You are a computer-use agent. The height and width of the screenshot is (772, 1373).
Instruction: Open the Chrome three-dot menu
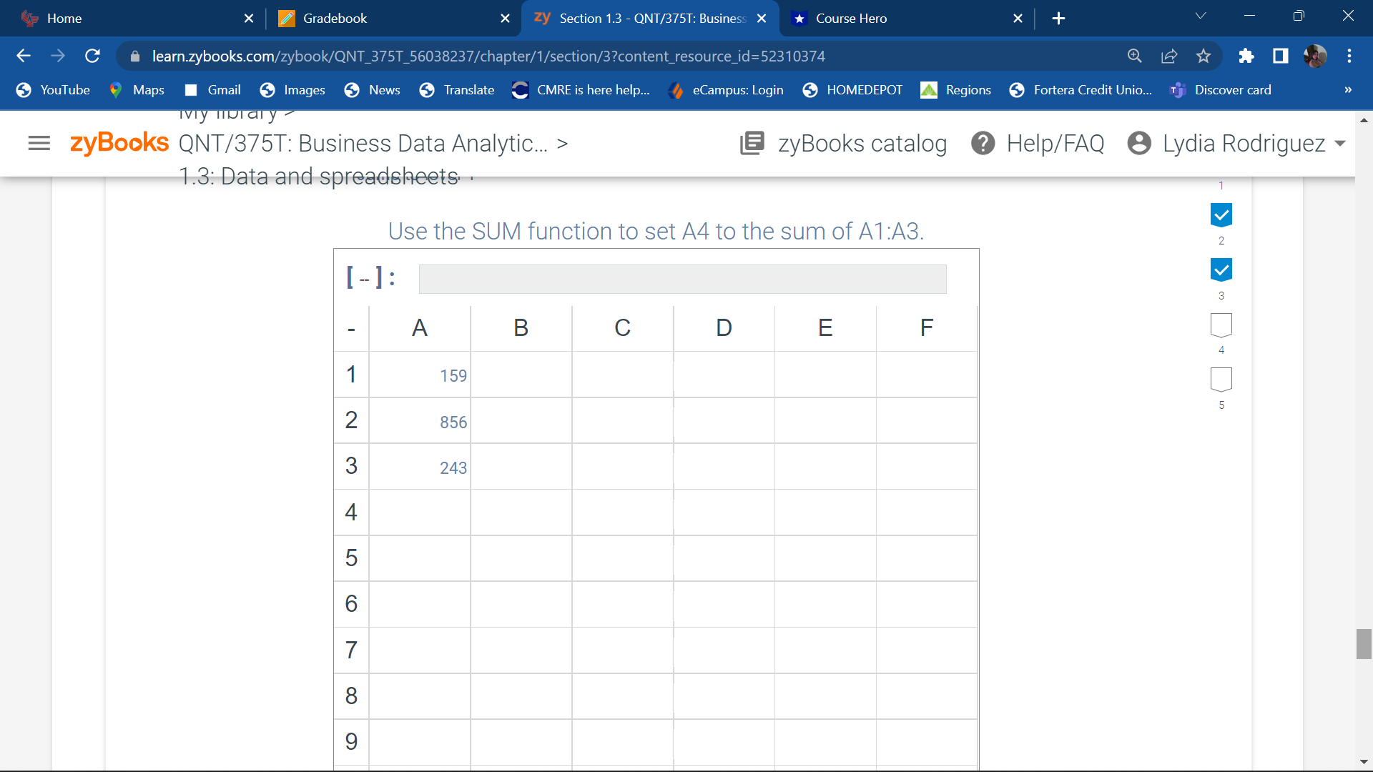coord(1349,56)
